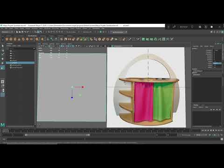The image size is (224, 168).
Task: Click the highlighted Channel Box value field
Action: click(217, 63)
